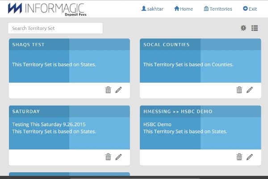
Task: Exit the application via Exit link
Action: [250, 9]
